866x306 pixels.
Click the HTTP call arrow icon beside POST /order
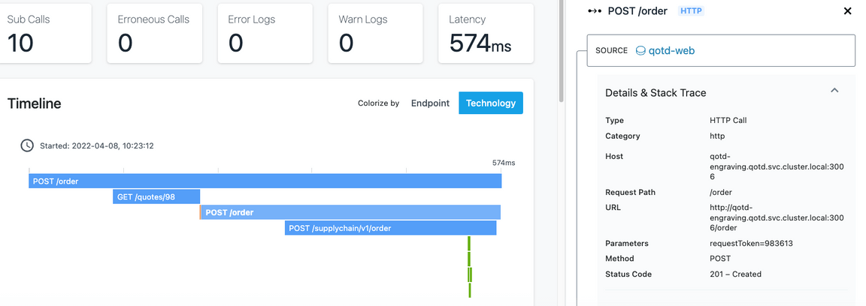click(595, 11)
